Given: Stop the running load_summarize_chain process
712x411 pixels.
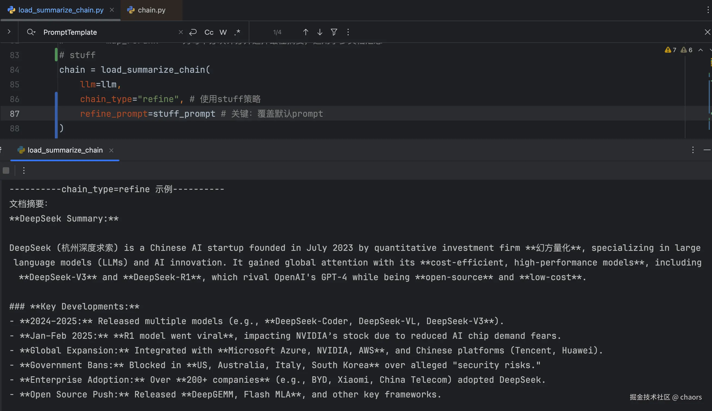Looking at the screenshot, I should [6, 170].
